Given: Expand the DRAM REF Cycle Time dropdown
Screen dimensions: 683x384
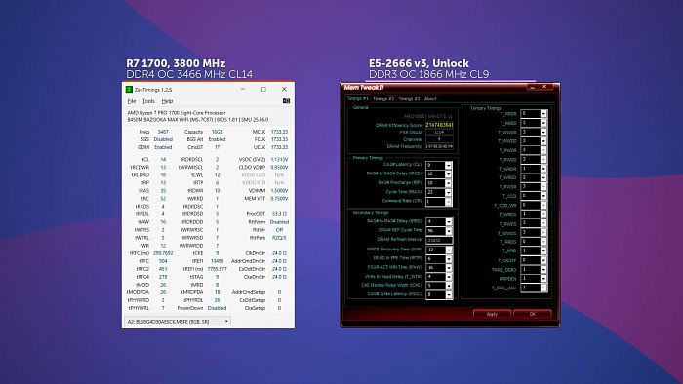Looking at the screenshot, I should [449, 231].
